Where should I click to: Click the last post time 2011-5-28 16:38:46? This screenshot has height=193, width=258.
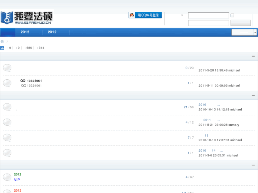(213, 70)
